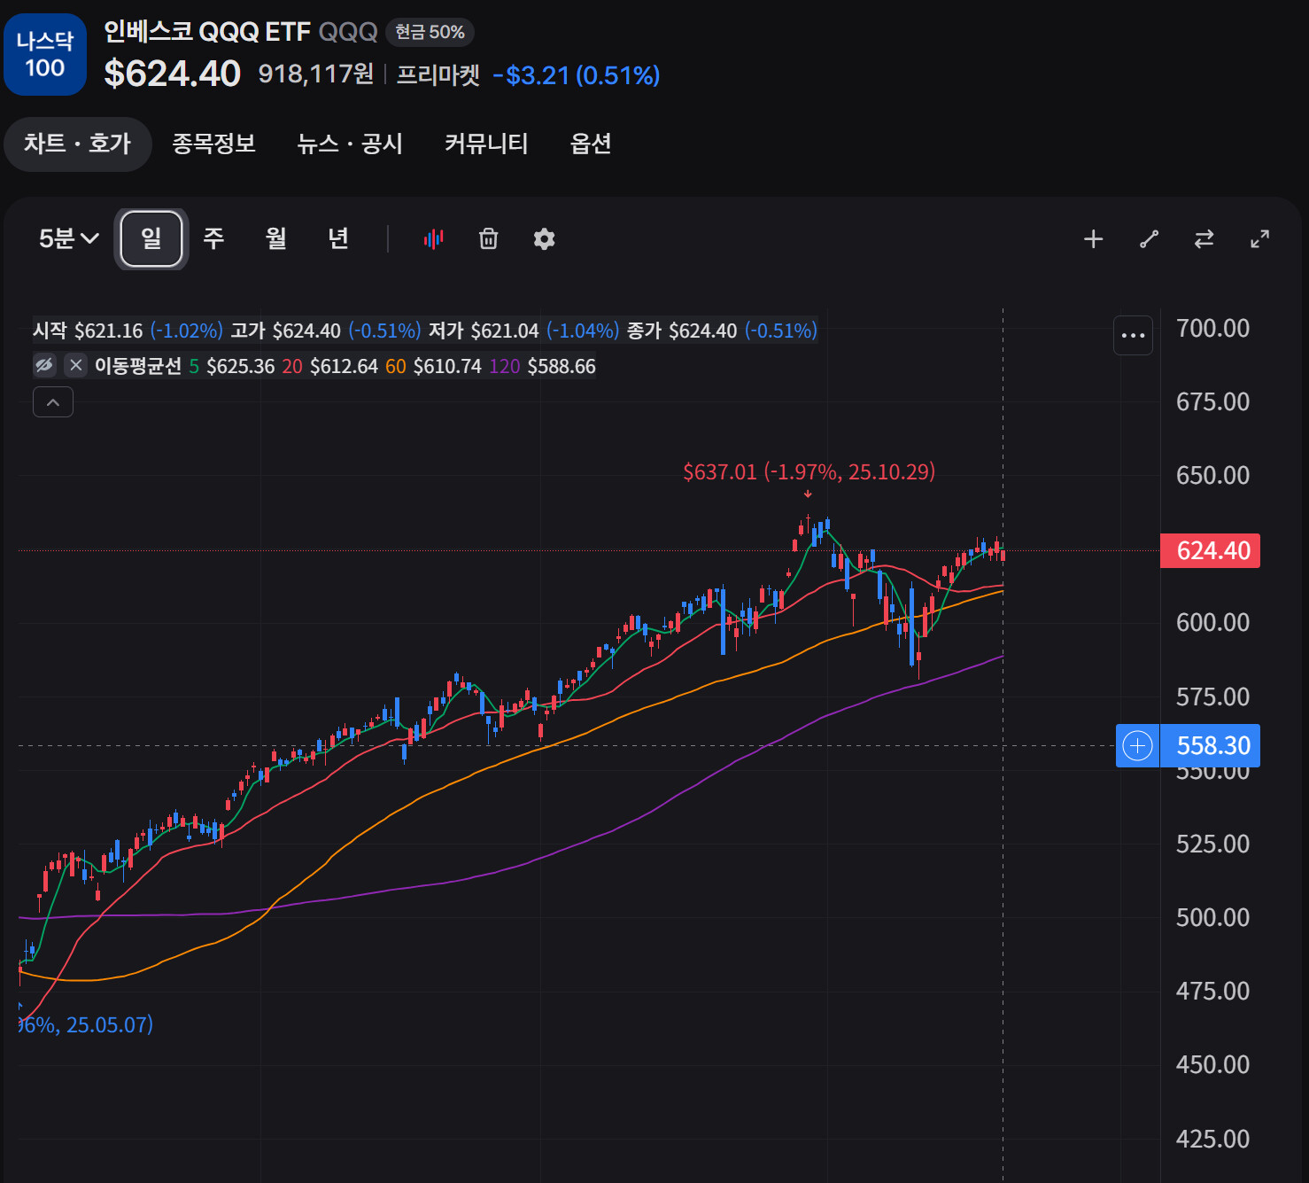Switch to 뉴스 · 공시 tab

pyautogui.click(x=350, y=144)
